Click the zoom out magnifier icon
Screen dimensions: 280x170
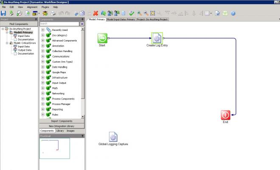(x=146, y=13)
